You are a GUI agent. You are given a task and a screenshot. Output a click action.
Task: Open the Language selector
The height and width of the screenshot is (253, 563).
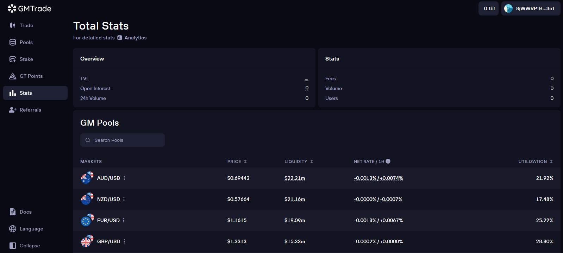click(35, 229)
